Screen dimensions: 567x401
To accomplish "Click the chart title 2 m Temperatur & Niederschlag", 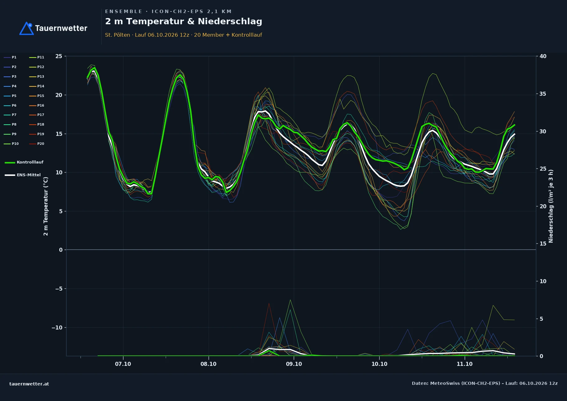I will [184, 21].
